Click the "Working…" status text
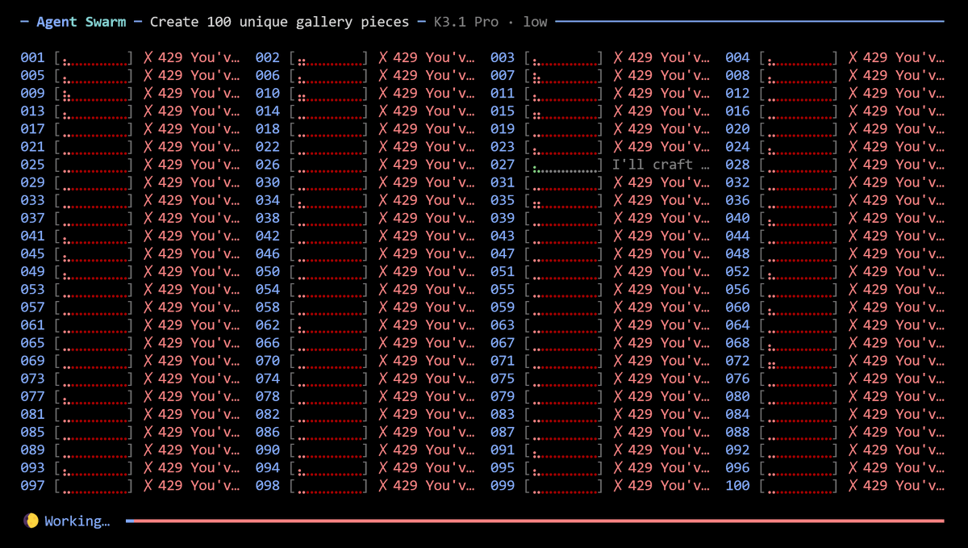 77,521
